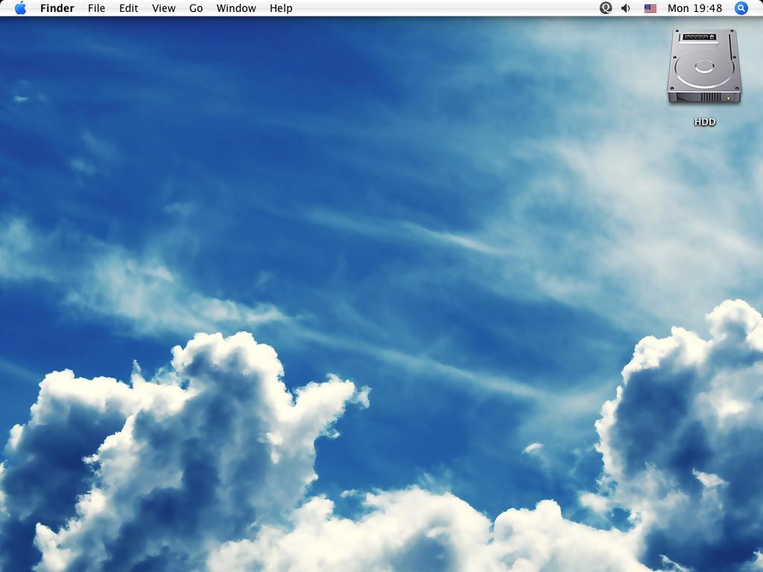763x572 pixels.
Task: Open Spotlight via the blue magnifier button
Action: (x=740, y=8)
